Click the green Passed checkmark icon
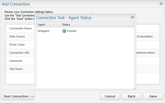 click(64, 31)
